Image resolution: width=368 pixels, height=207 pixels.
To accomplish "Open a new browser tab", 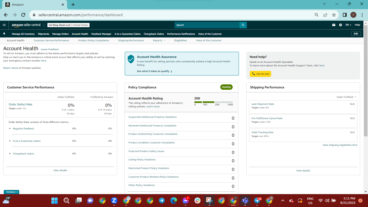I will click(73, 5).
